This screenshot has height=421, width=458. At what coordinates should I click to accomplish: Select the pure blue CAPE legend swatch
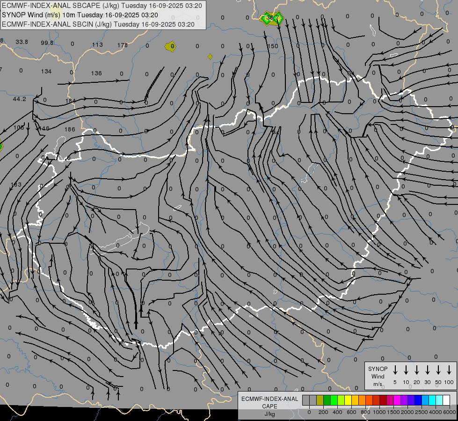(418, 400)
